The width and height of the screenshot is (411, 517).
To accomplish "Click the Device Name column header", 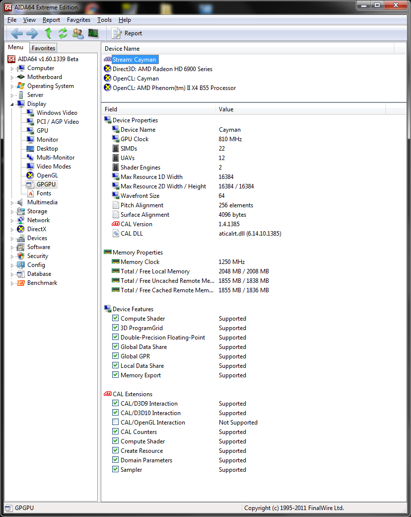I will click(248, 49).
